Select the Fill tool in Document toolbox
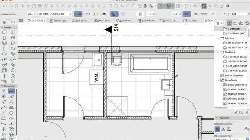Image resolution: width=250 pixels, height=140 pixels. tap(11, 107)
